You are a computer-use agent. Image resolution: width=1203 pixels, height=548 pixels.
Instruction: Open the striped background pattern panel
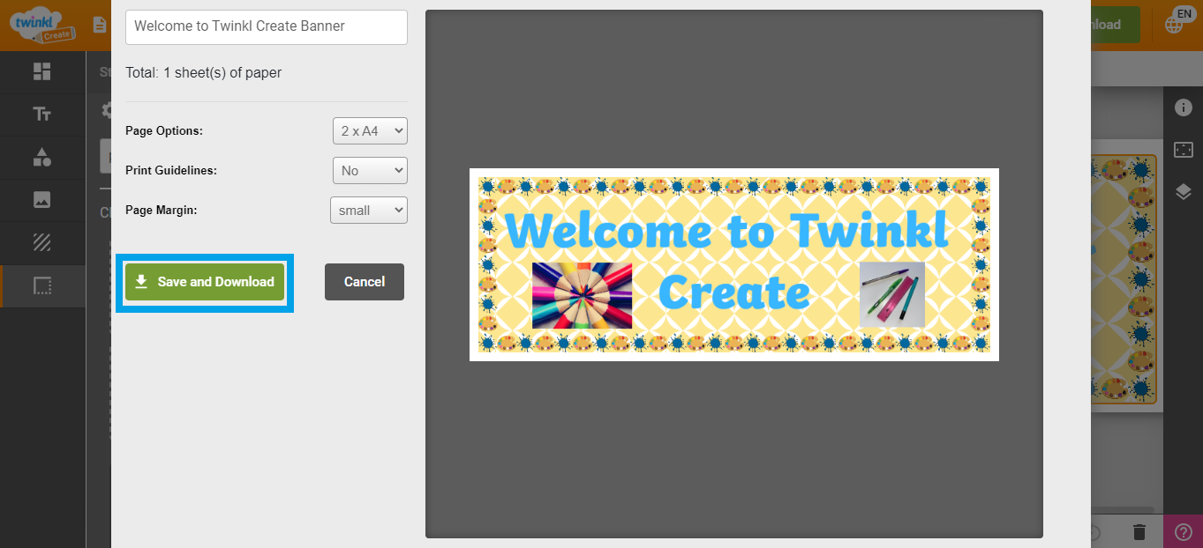(41, 242)
